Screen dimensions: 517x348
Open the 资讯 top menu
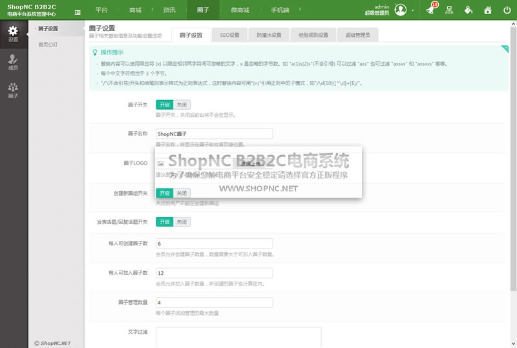coord(169,10)
